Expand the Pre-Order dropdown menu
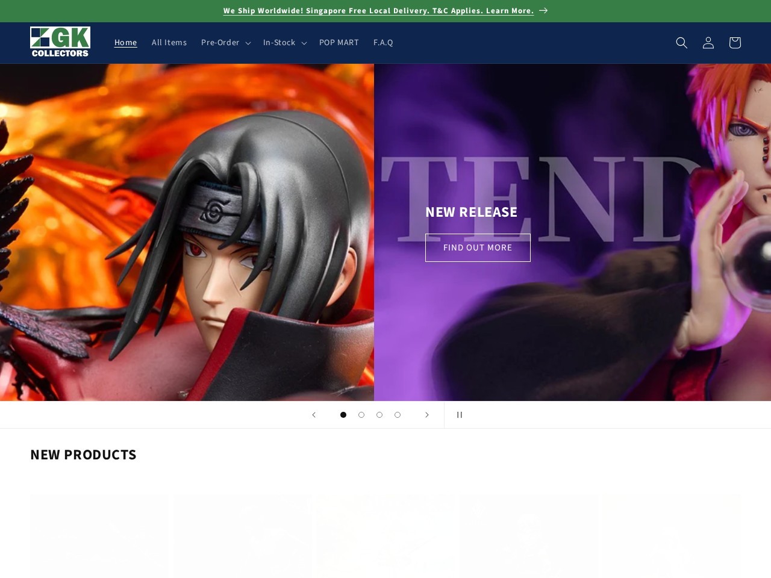The width and height of the screenshot is (771, 578). point(226,42)
